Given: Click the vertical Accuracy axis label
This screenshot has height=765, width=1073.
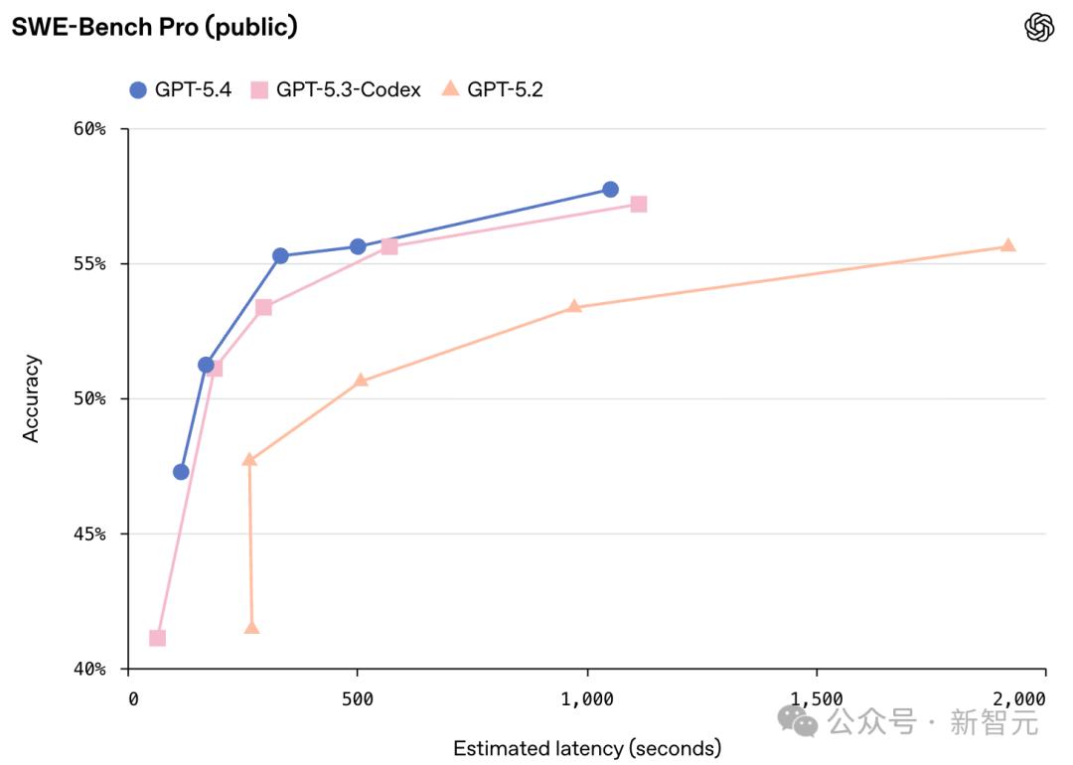Looking at the screenshot, I should point(32,398).
